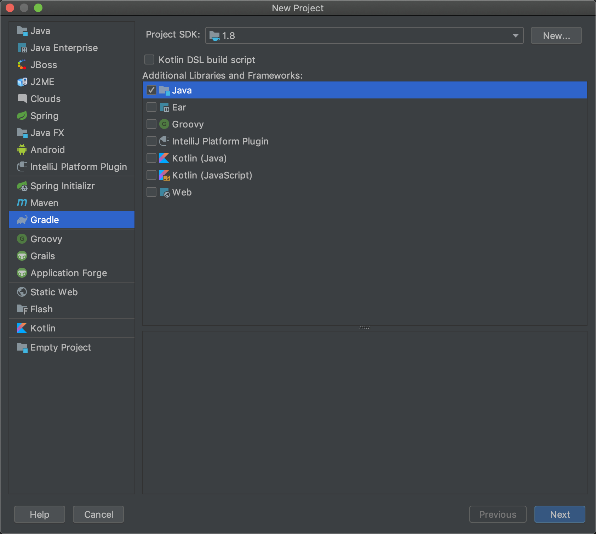Click the Web framework icon
The image size is (596, 534).
165,193
